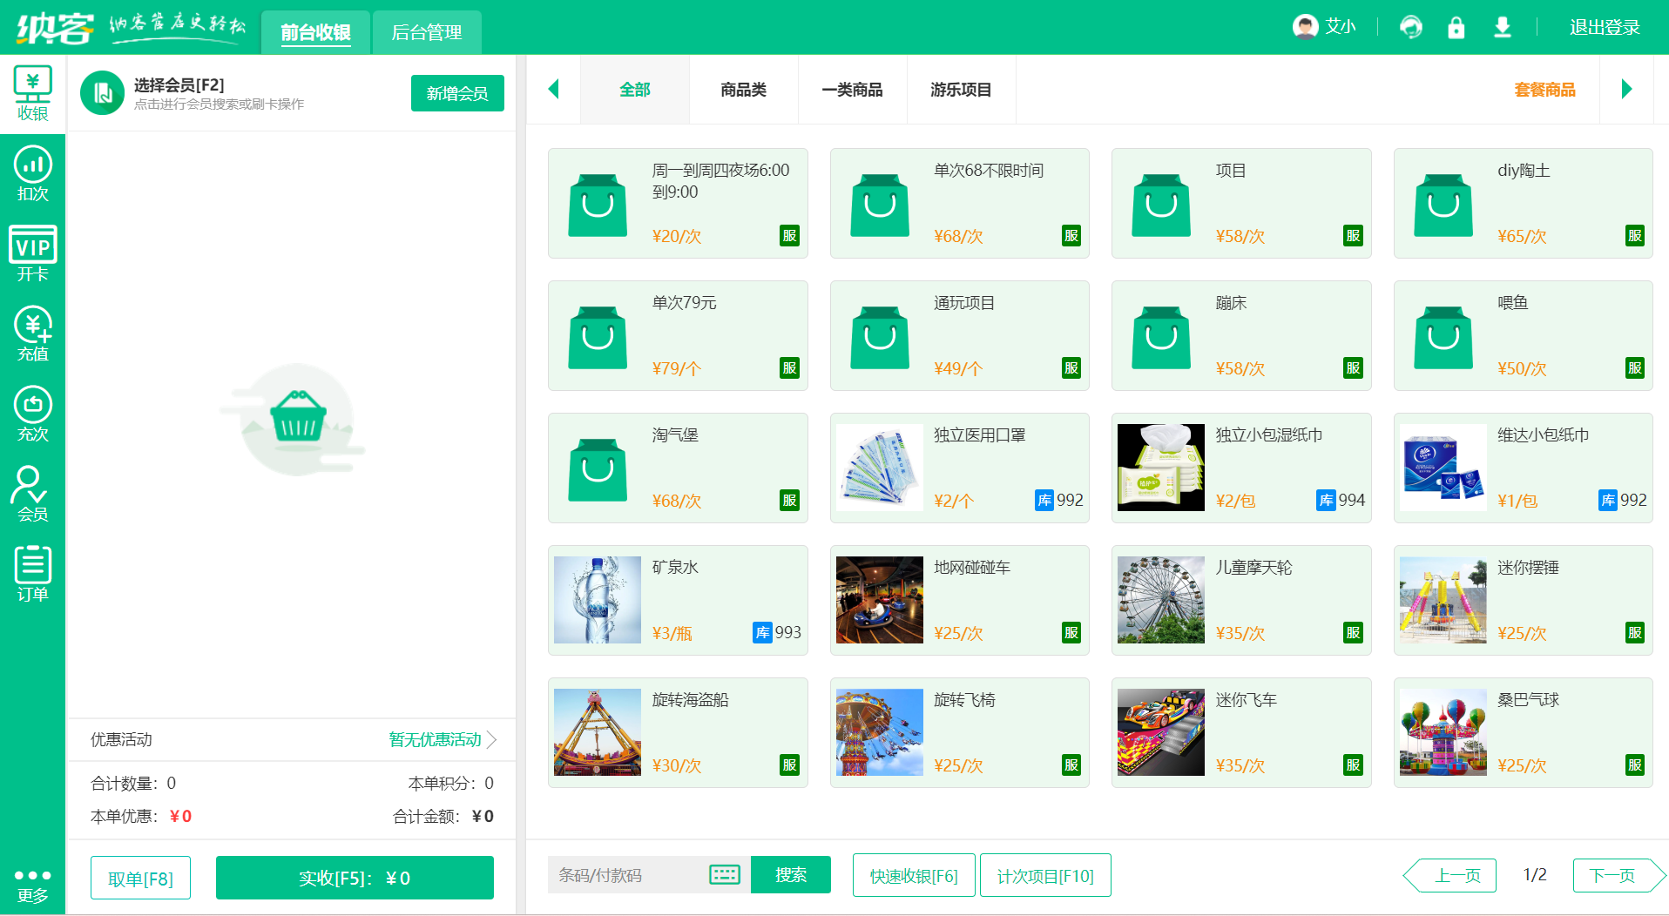
Task: Click the 新增会员 add member button
Action: (x=457, y=92)
